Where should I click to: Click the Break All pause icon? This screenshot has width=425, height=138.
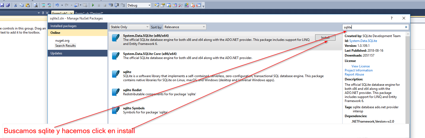(99, 5)
